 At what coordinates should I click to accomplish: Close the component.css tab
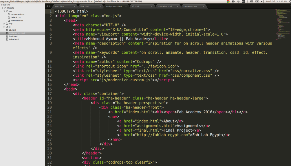[203, 6]
